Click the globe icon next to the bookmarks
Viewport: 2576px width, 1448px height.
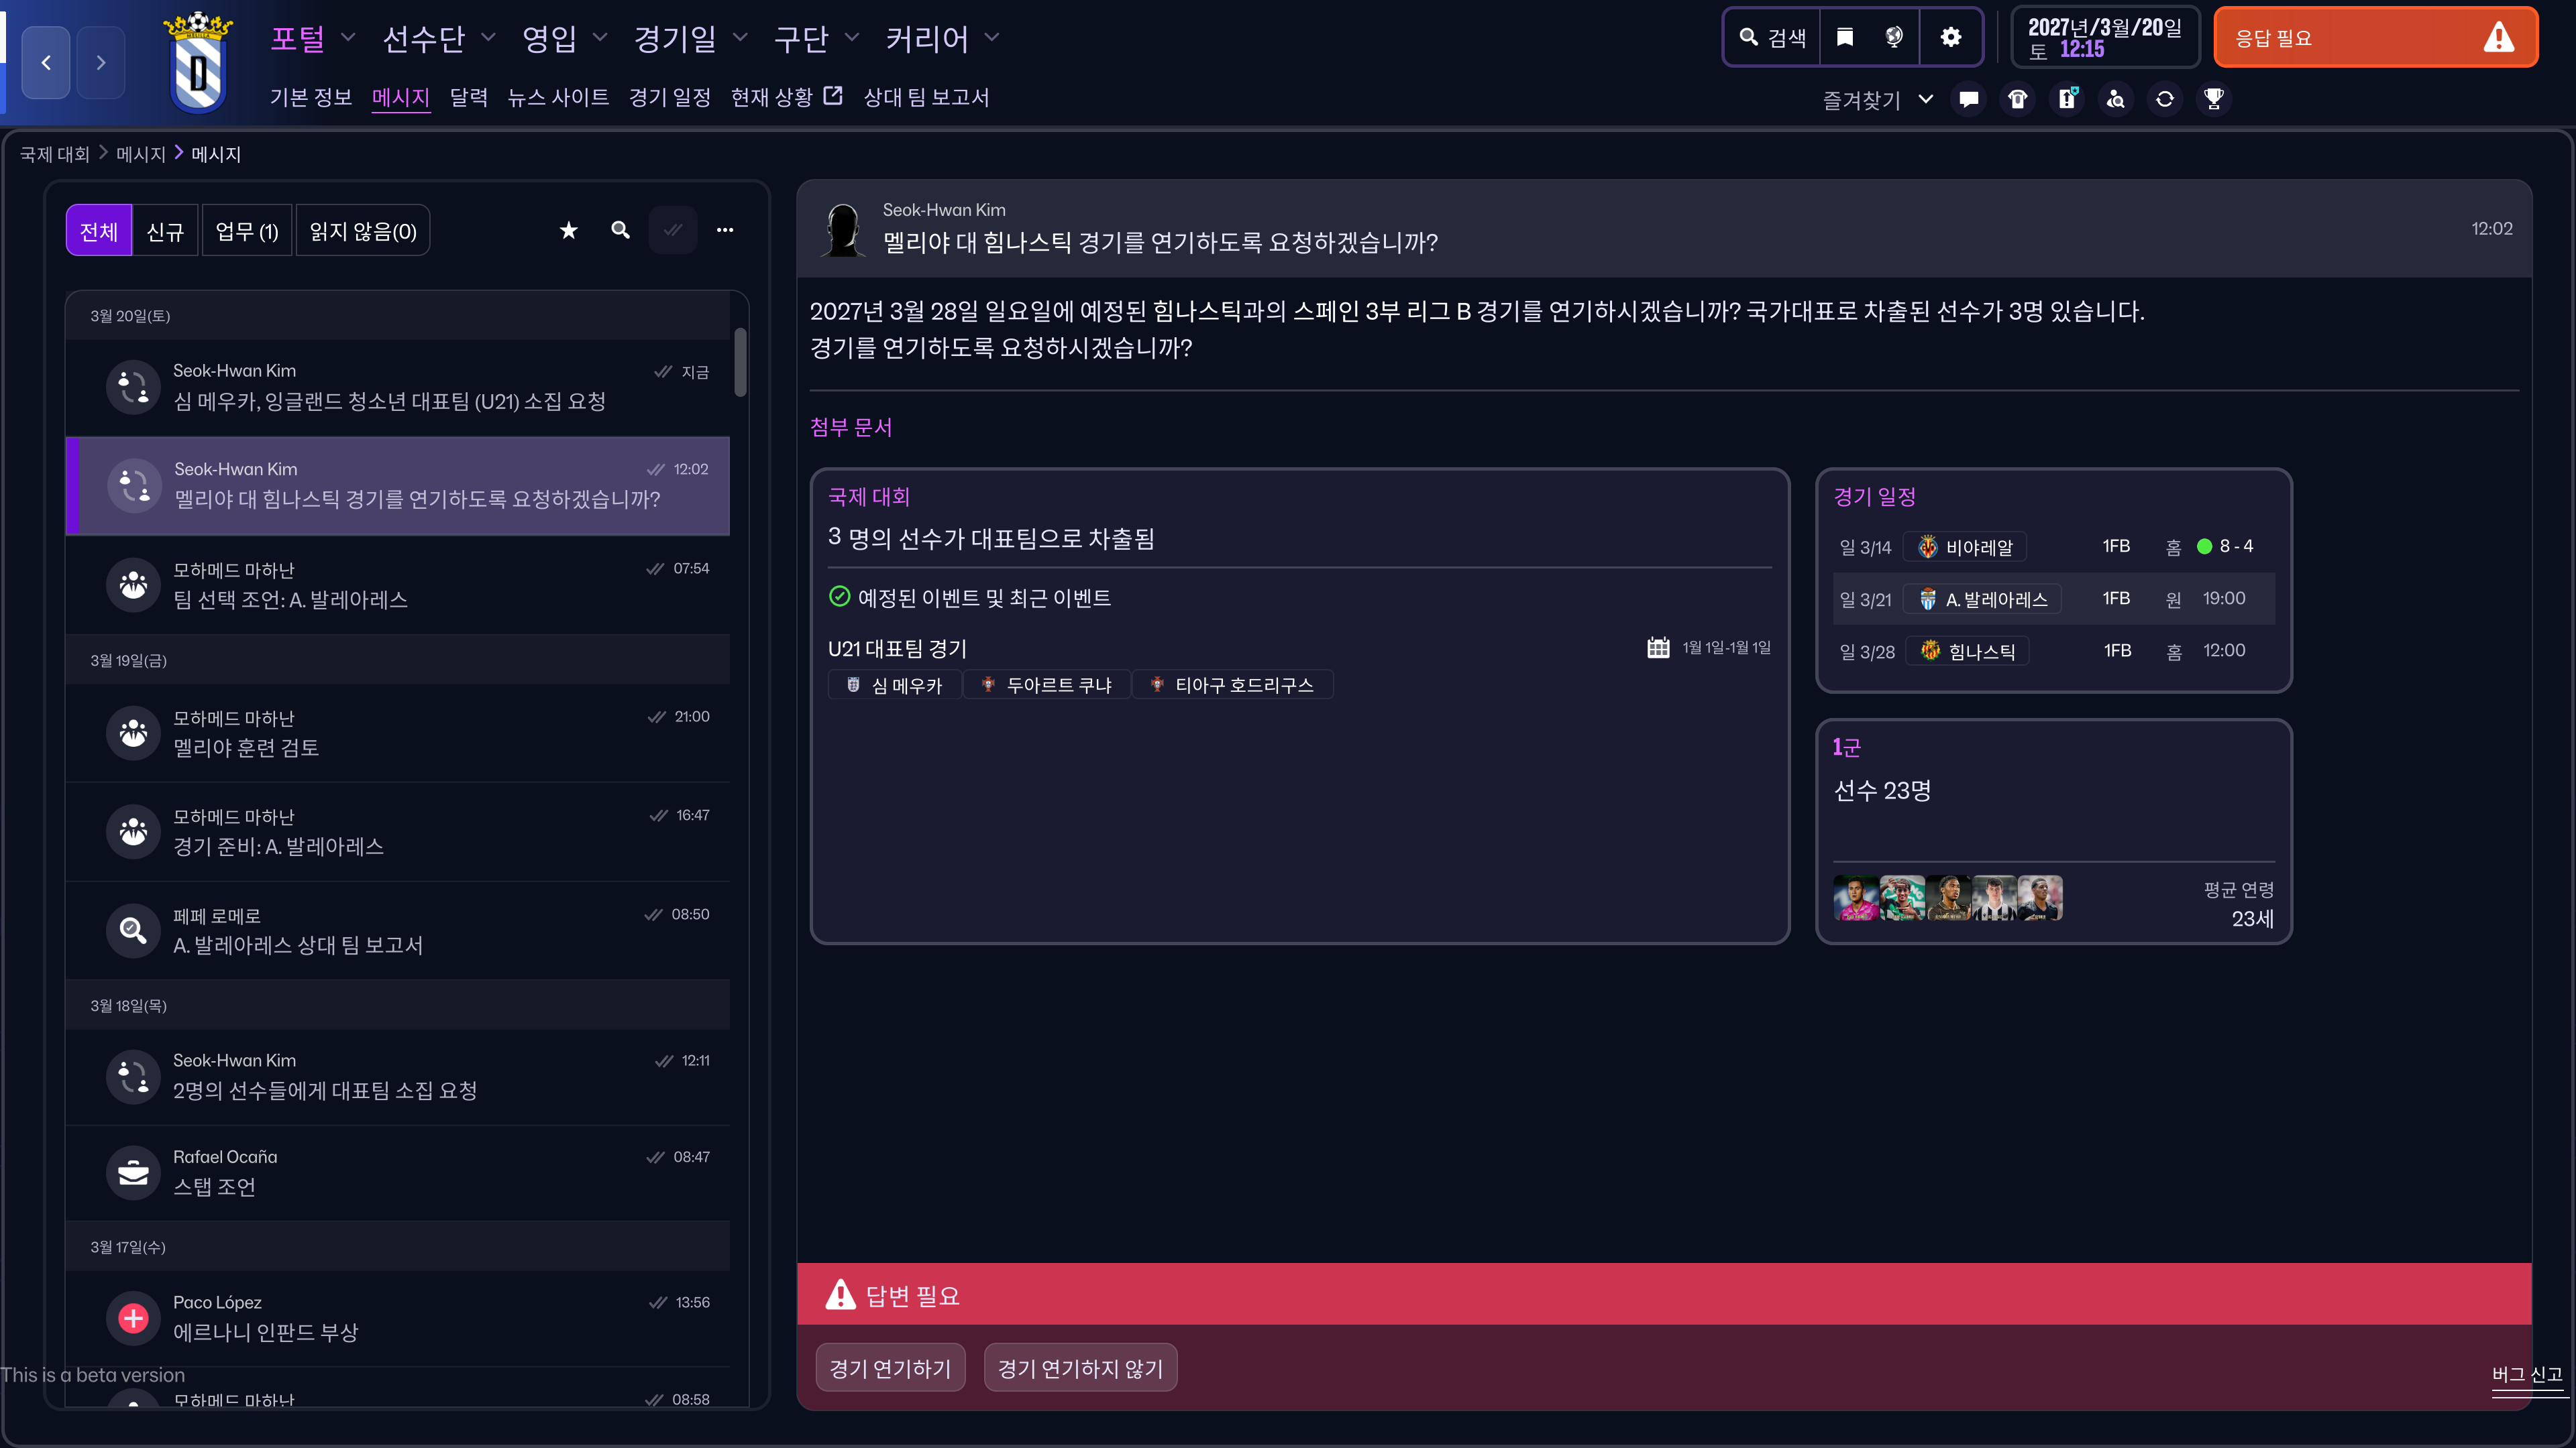1893,37
